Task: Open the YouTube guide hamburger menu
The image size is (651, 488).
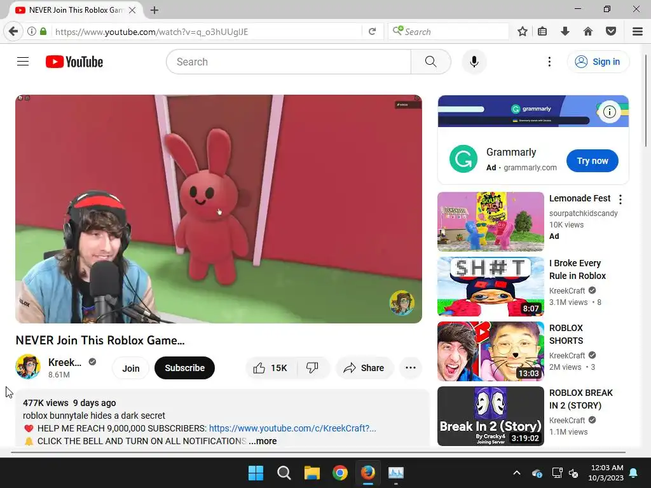Action: (x=23, y=62)
